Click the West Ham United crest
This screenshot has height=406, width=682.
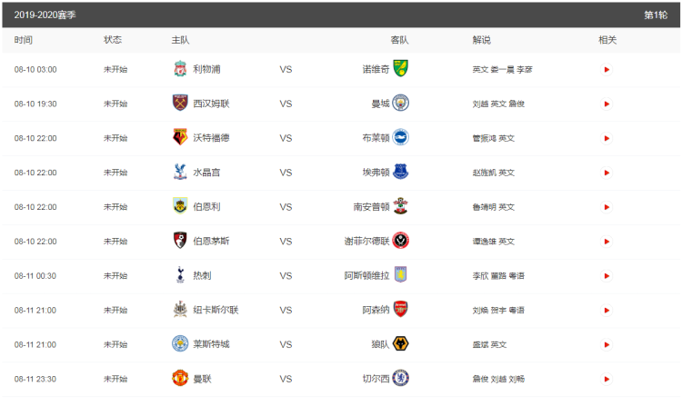pos(179,104)
